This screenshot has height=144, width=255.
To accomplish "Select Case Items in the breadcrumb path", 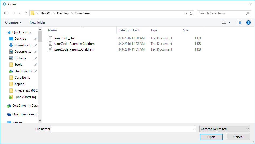I will tap(82, 13).
